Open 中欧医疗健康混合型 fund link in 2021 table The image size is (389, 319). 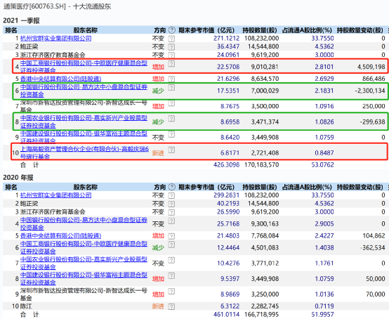coord(84,67)
